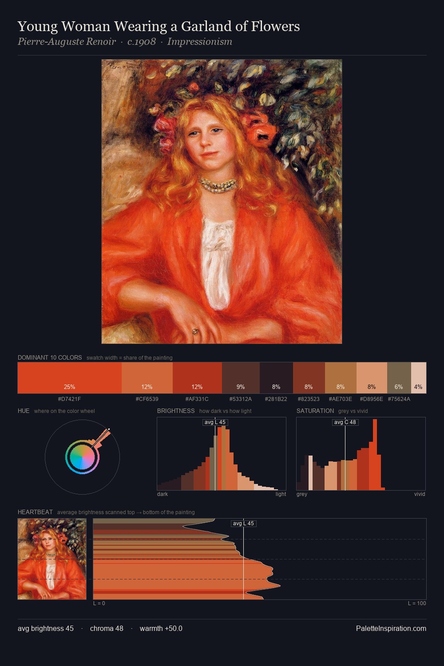The height and width of the screenshot is (666, 444).
Task: Click the 'HEARTBEAT' section heading
Action: pos(35,512)
